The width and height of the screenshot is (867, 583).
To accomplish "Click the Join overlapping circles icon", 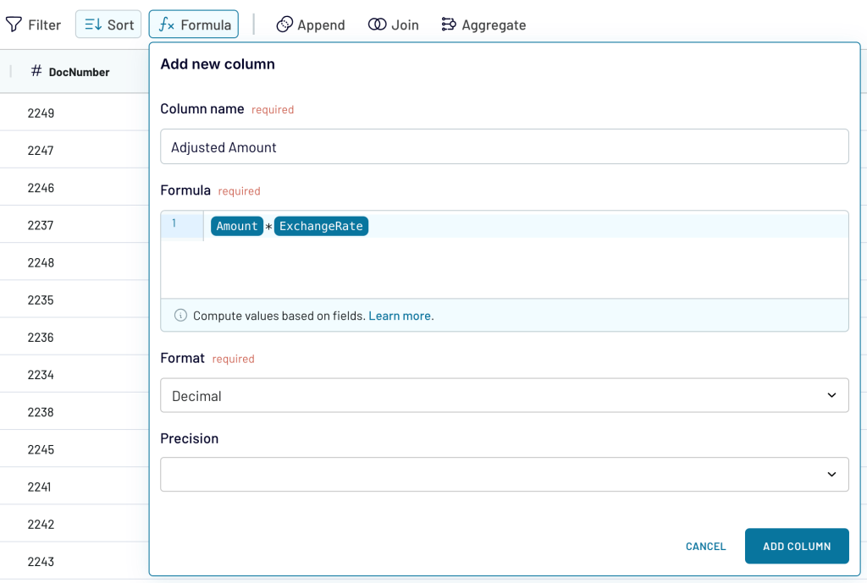I will (377, 25).
